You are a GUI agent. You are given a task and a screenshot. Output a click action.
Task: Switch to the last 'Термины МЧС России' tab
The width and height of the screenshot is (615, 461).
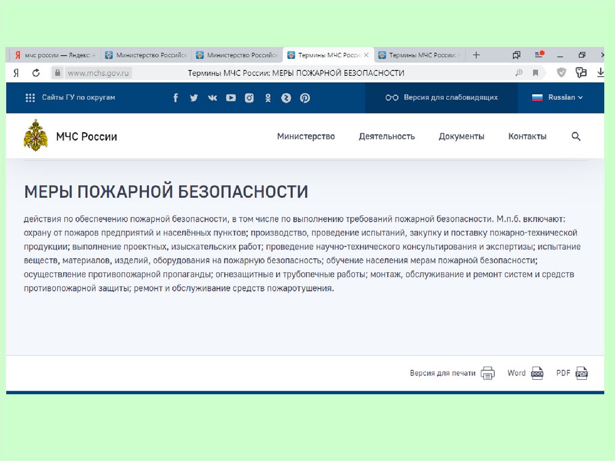click(419, 55)
